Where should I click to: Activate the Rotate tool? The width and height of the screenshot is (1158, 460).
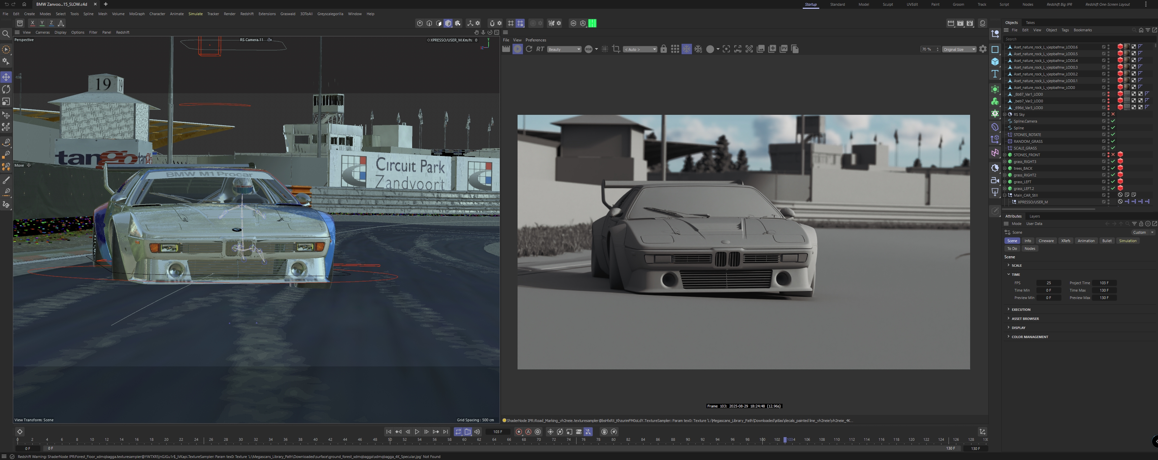tap(6, 89)
